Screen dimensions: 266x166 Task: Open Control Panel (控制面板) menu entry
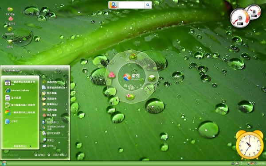(51, 122)
